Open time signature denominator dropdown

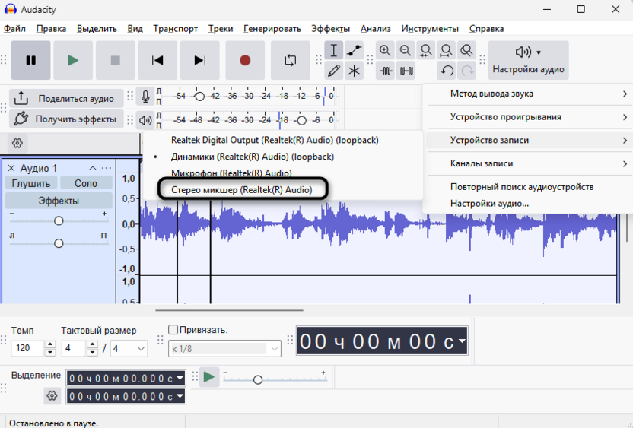(x=129, y=348)
